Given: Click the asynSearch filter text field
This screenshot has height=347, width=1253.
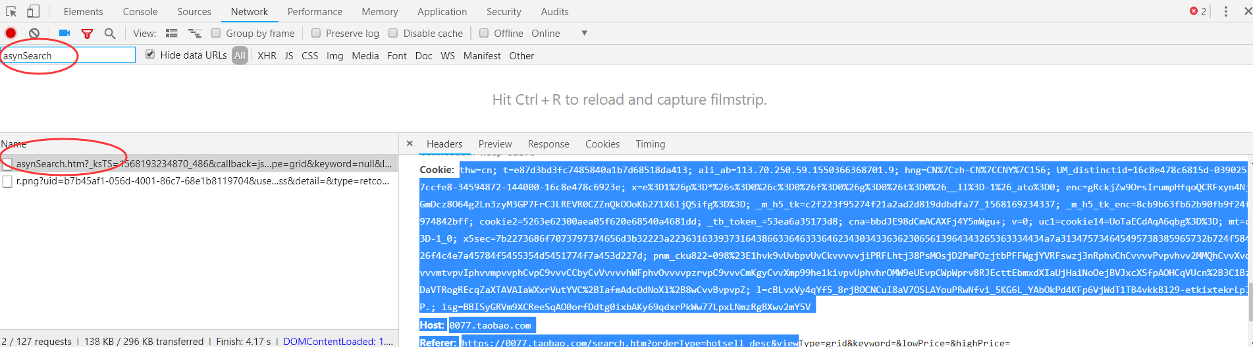Looking at the screenshot, I should [x=68, y=55].
